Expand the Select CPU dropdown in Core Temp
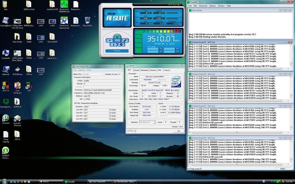The image size is (295, 184). (x=94, y=74)
